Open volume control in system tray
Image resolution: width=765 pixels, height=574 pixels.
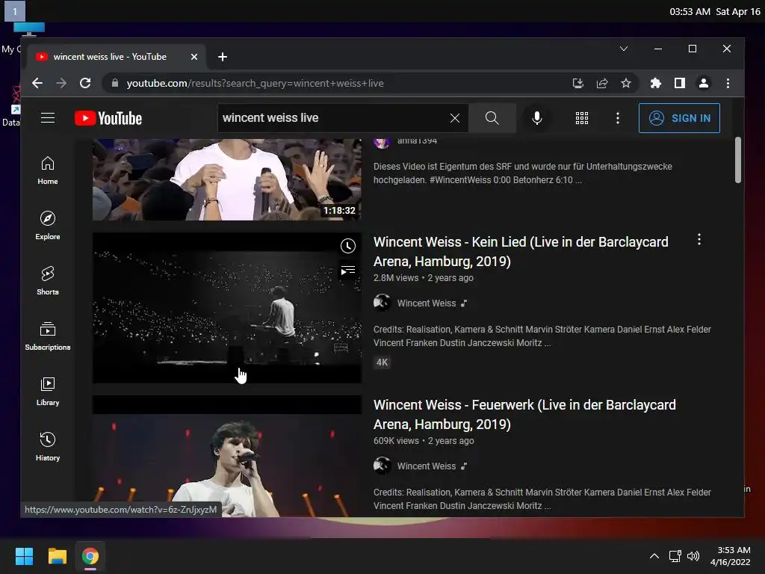pos(693,556)
